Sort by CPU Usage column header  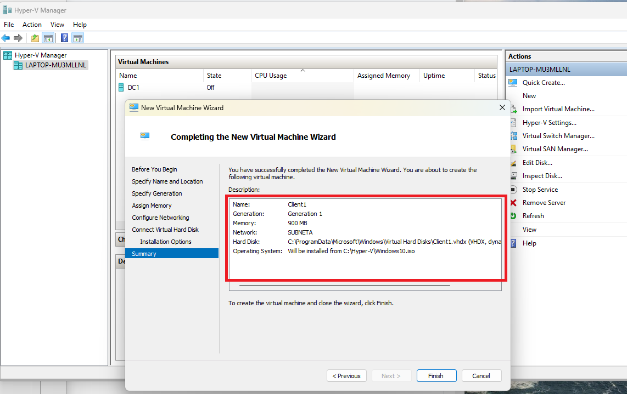point(303,76)
